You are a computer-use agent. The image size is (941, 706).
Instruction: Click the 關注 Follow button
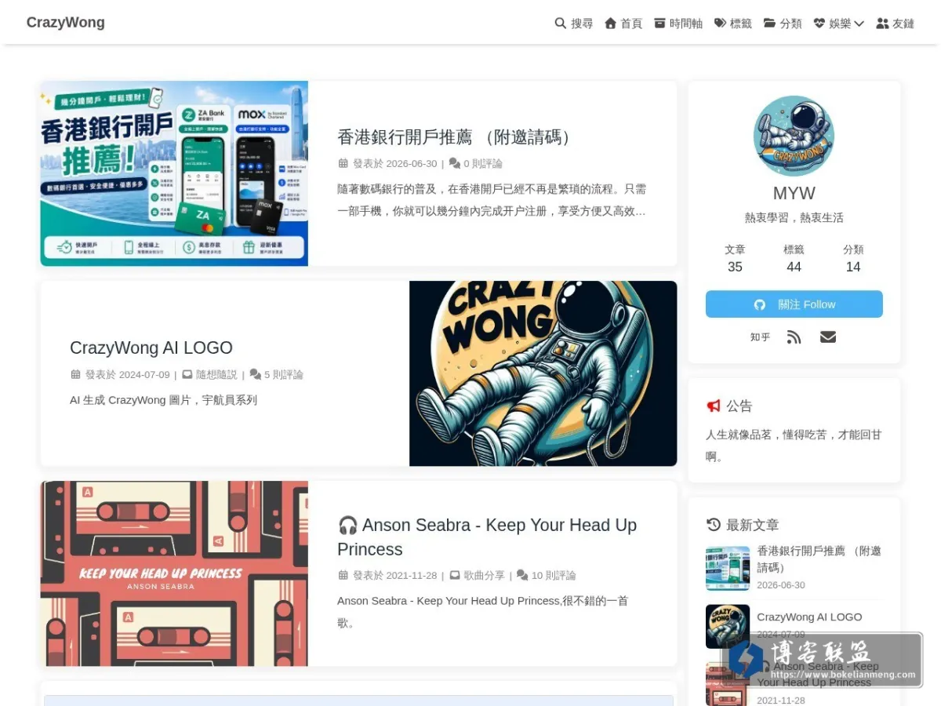click(794, 304)
